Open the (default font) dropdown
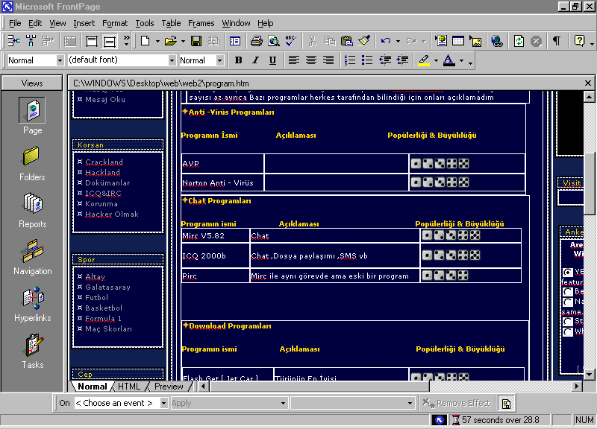Image resolution: width=597 pixels, height=429 pixels. click(x=172, y=60)
